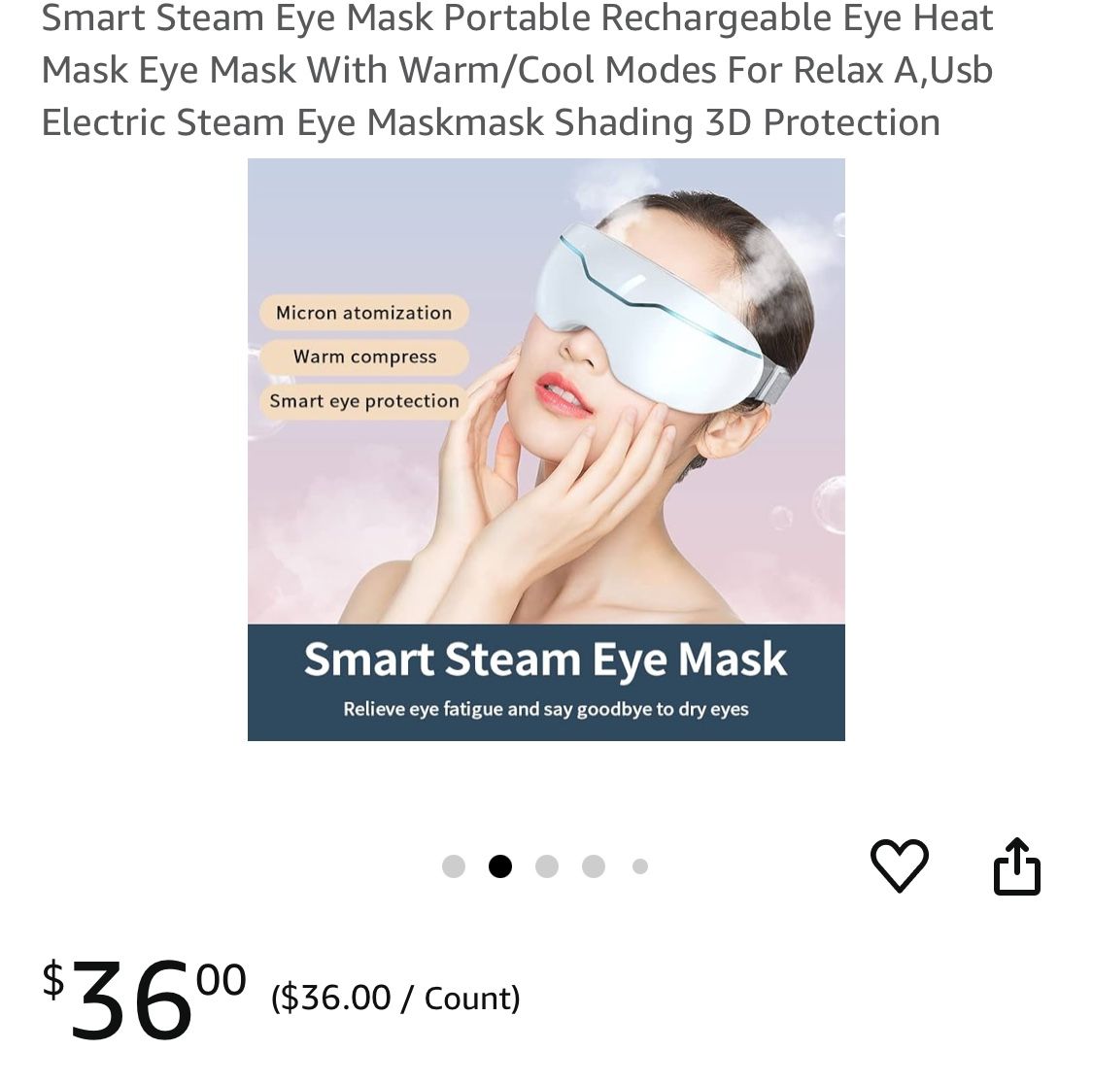The width and height of the screenshot is (1093, 1084).
Task: Tap the 'Mask Eye Mask With Warm/Cool Modes' title line
Action: click(x=517, y=70)
